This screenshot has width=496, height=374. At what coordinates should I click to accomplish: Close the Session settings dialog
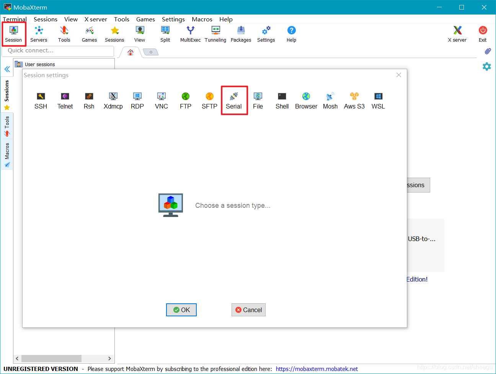click(x=399, y=75)
